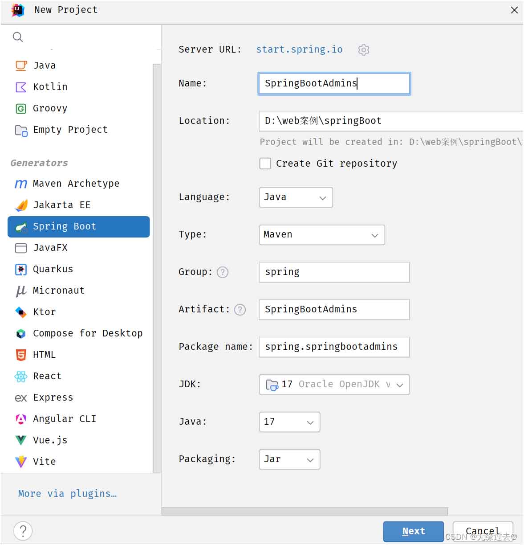Select Spring Boot generator label
This screenshot has height=545, width=524.
[x=65, y=226]
